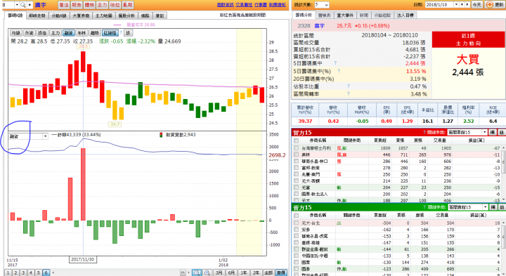The image size is (506, 276).
Task: Switch to the 新聞 tab
Action: pyautogui.click(x=364, y=15)
